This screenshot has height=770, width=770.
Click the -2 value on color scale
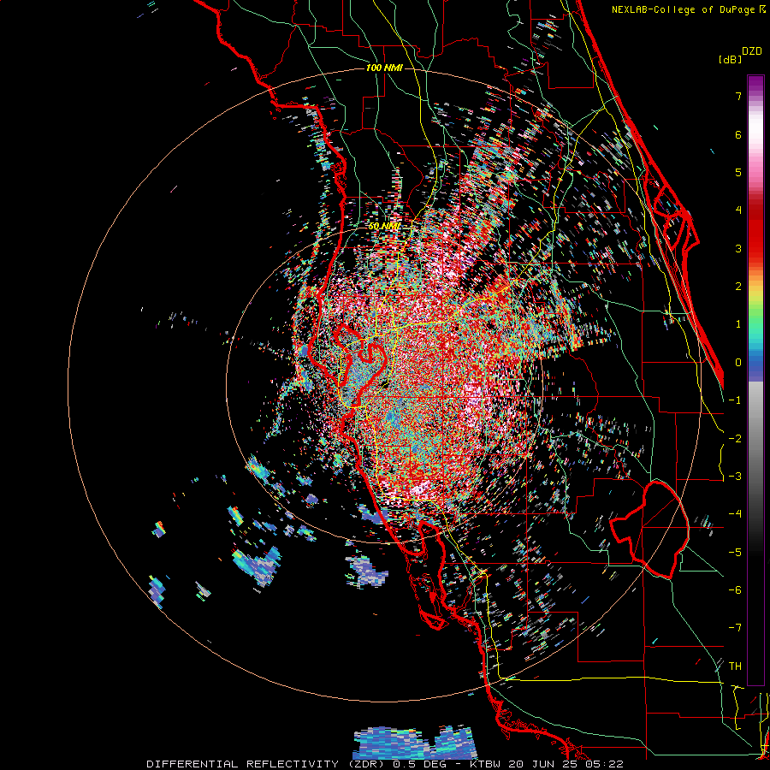(x=735, y=439)
